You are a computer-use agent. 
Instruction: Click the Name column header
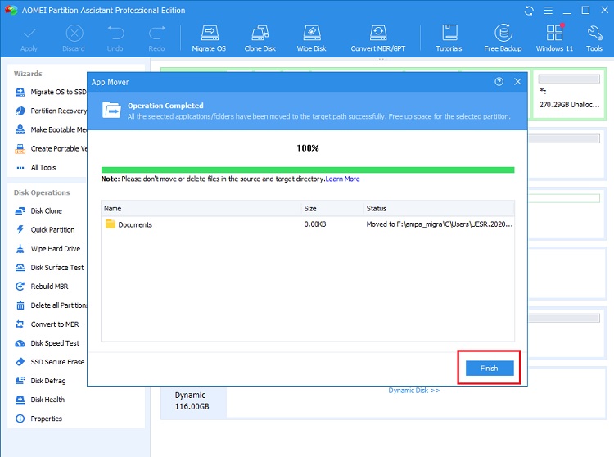tap(201, 209)
